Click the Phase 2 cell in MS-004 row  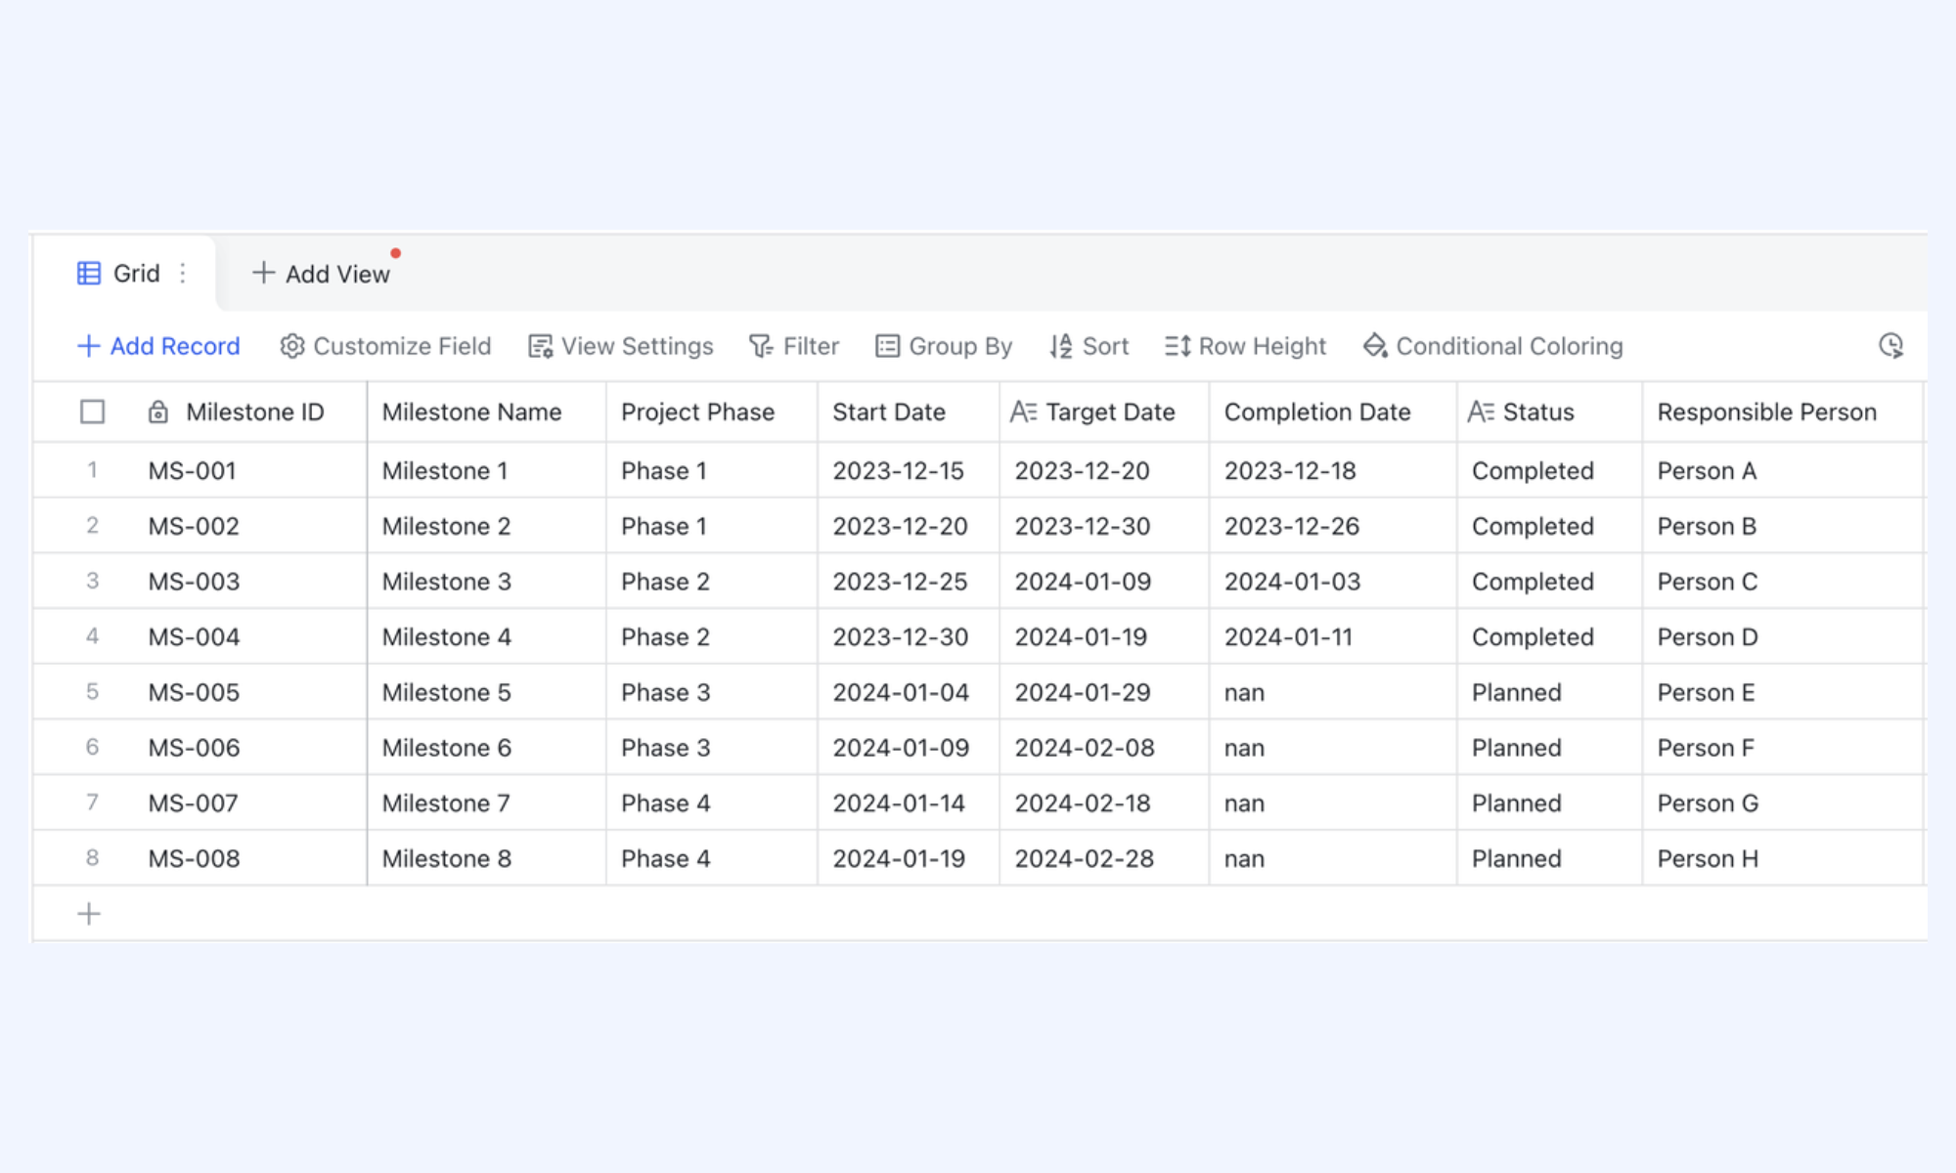[712, 636]
